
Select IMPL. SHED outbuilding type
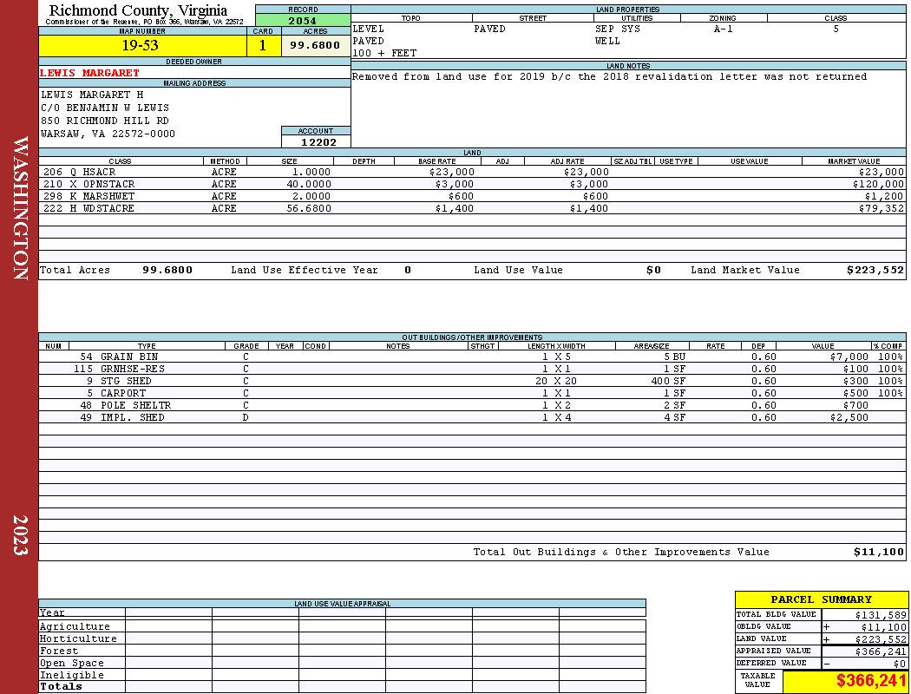(133, 417)
